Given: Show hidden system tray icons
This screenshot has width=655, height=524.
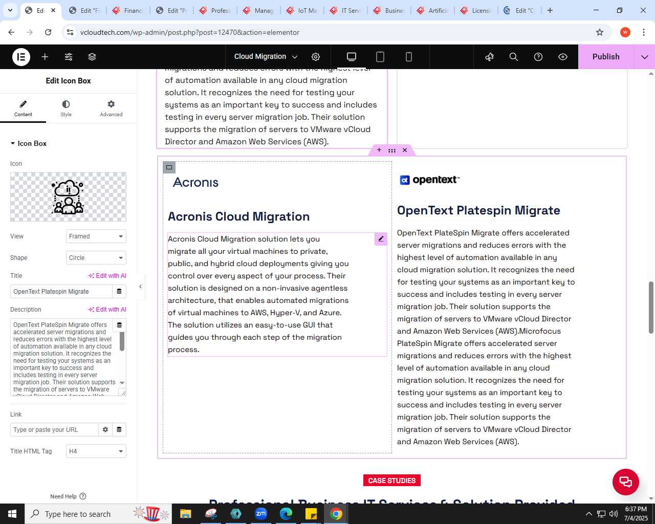Looking at the screenshot, I should tap(588, 514).
